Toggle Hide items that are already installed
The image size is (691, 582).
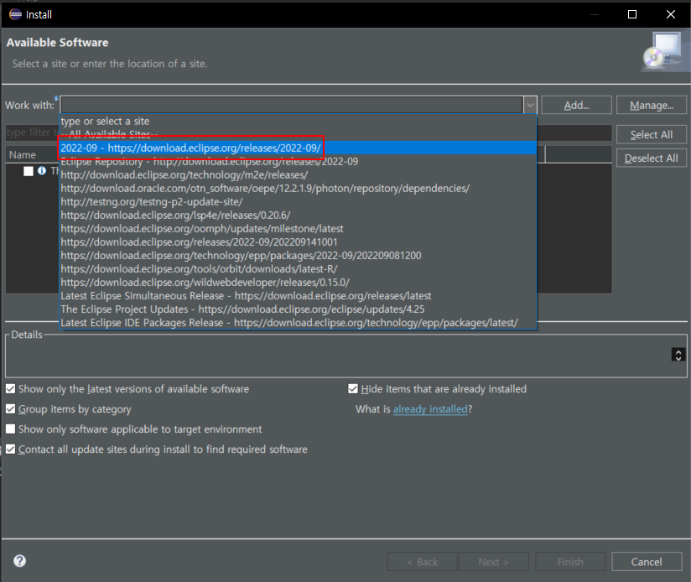coord(352,388)
